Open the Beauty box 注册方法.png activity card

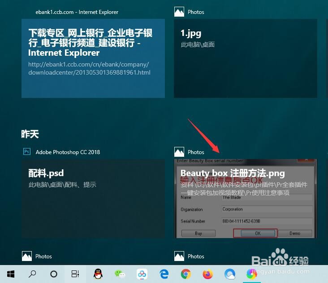point(246,199)
